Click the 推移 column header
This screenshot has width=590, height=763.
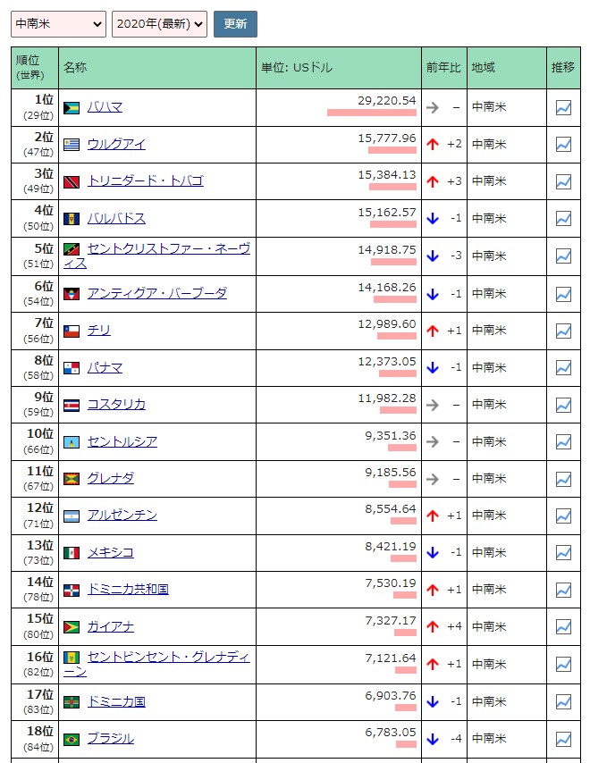[563, 68]
